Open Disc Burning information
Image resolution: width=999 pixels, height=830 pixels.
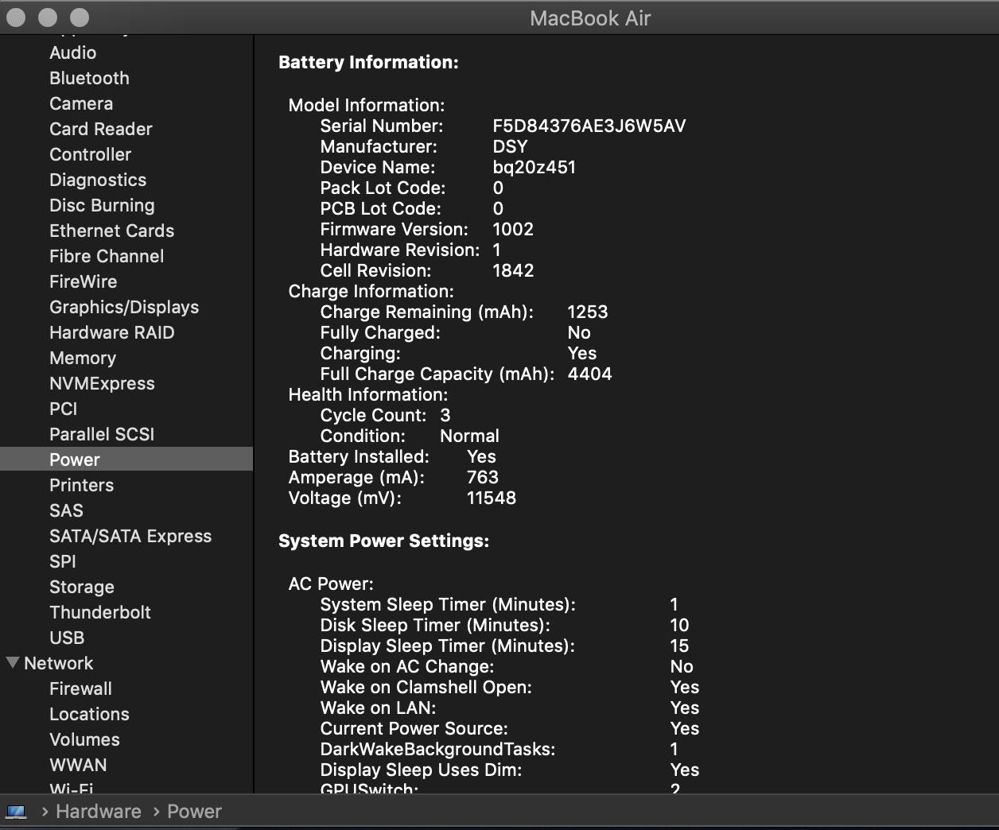pyautogui.click(x=102, y=205)
